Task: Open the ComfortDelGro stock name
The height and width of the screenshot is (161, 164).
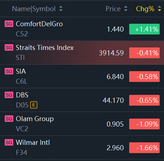Action: (39, 24)
